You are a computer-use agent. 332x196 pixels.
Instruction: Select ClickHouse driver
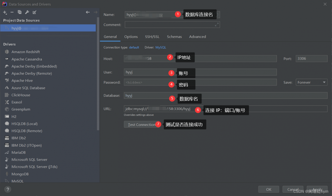(x=20, y=95)
